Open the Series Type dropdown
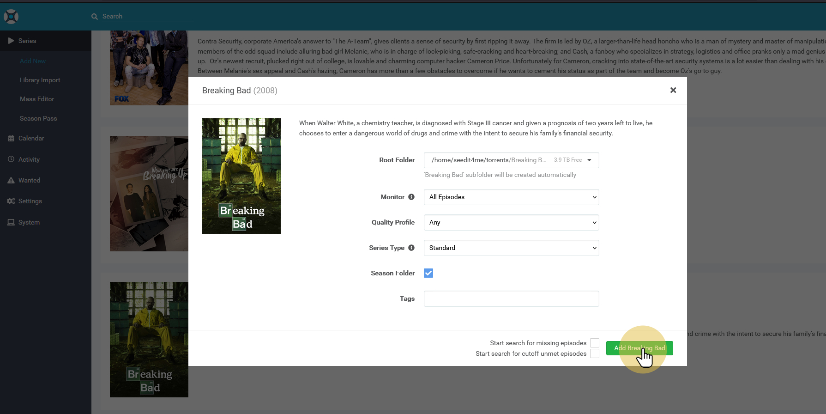 (512, 248)
